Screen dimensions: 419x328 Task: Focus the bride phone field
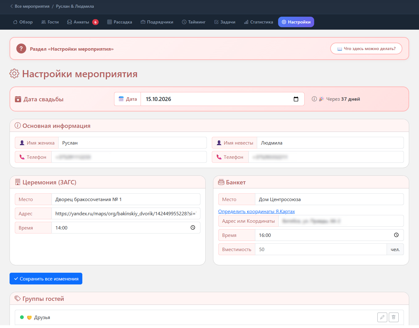coord(326,157)
